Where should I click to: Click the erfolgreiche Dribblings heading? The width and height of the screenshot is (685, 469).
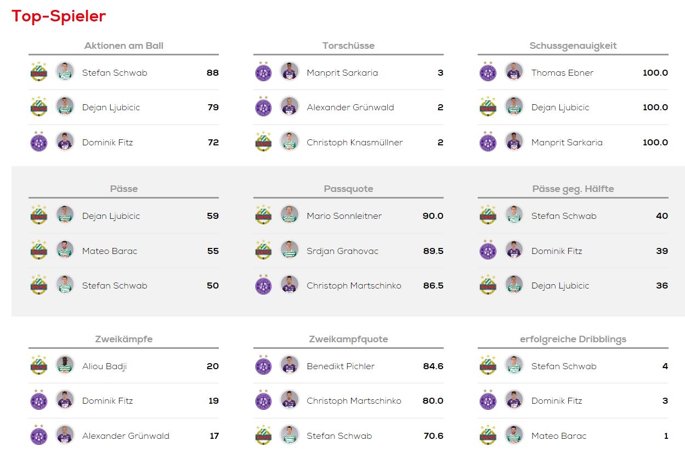(573, 339)
